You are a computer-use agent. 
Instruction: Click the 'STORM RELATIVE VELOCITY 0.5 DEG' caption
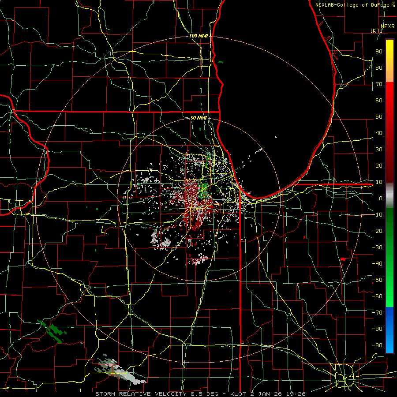click(x=158, y=394)
